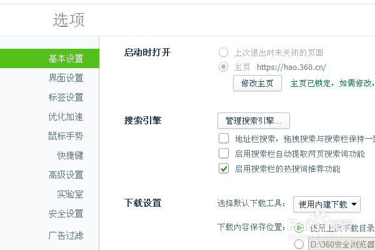Open the 快捷键 settings page
Screen dimensions: 375x250
coord(70,156)
